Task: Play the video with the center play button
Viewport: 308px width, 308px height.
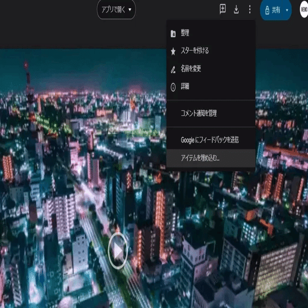Action: click(x=118, y=251)
